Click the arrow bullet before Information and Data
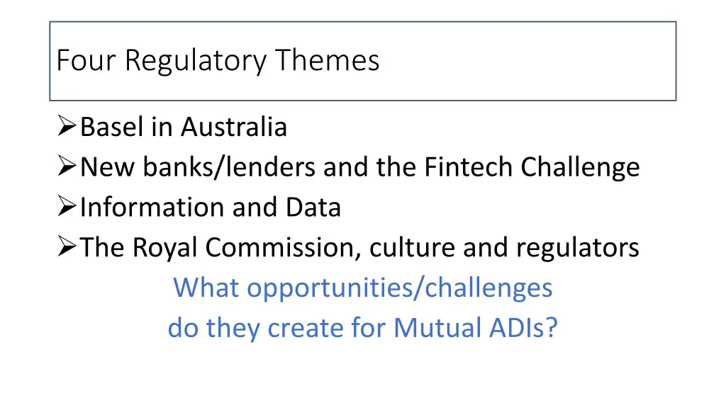Image resolution: width=726 pixels, height=408 pixels. tap(67, 208)
